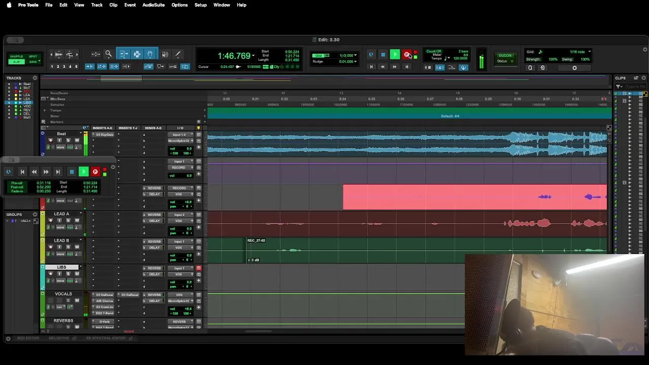Image resolution: width=649 pixels, height=365 pixels.
Task: Click Record in the main toolbar transport
Action: coord(407,55)
